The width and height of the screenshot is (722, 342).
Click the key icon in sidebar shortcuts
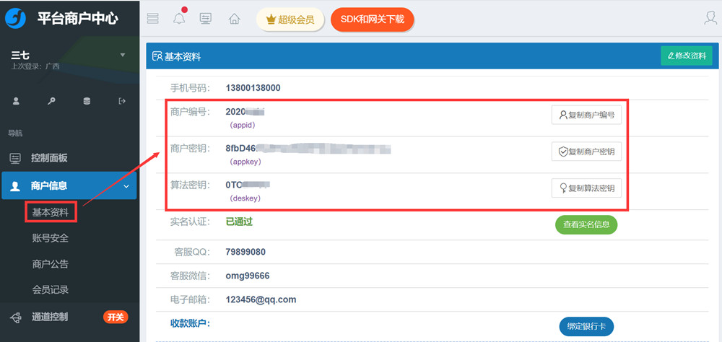(x=51, y=101)
